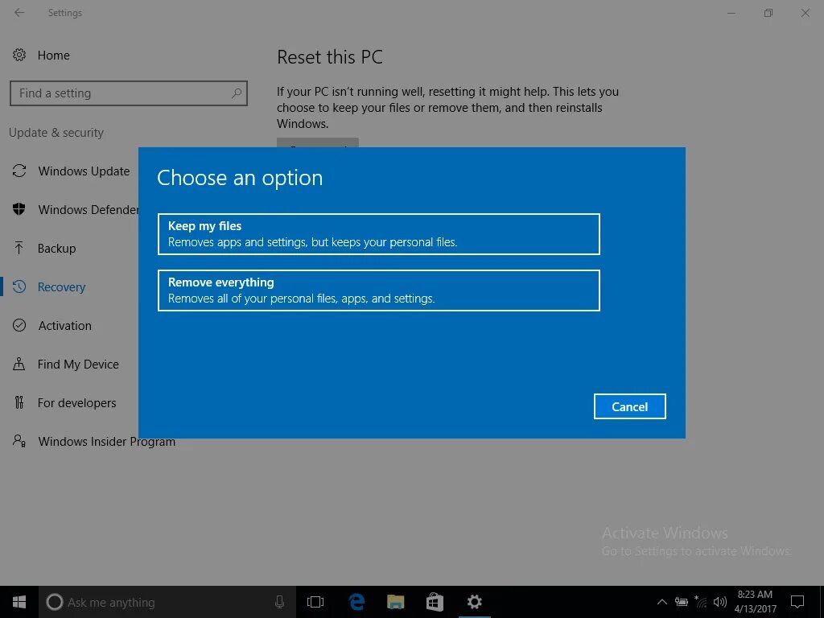Image resolution: width=824 pixels, height=618 pixels.
Task: Close the Settings window
Action: (805, 13)
